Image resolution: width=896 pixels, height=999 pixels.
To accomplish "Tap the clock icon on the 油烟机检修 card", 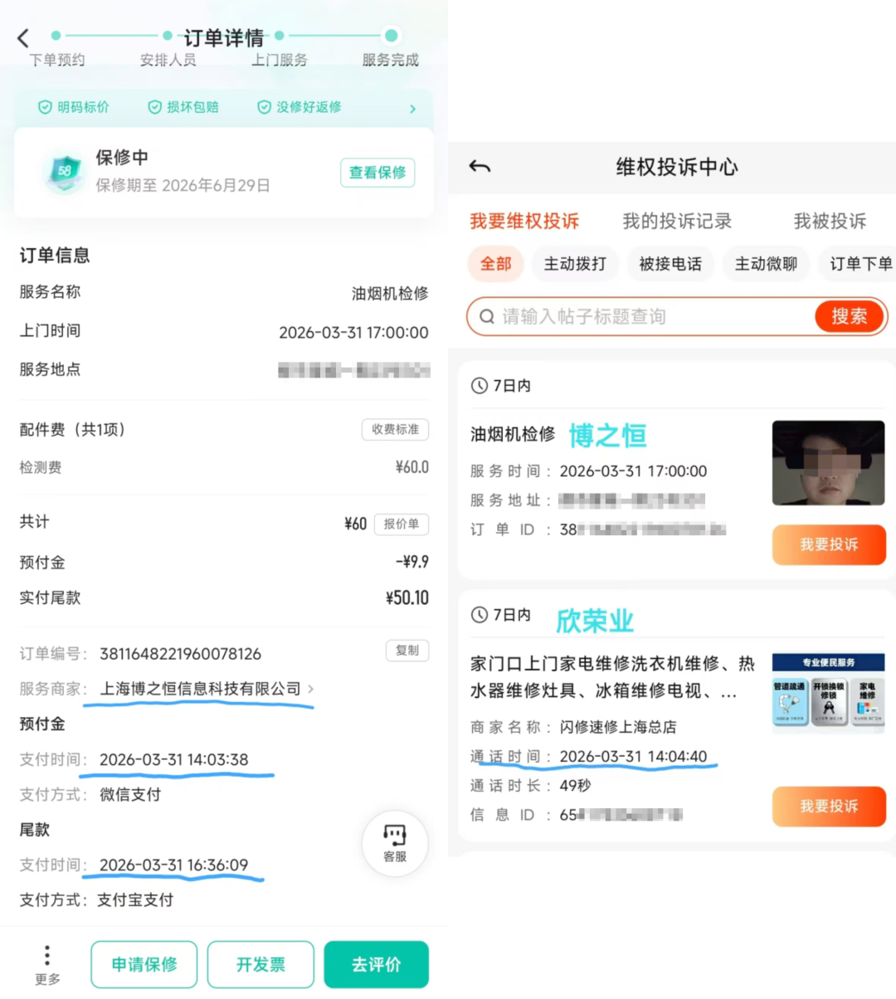I will coord(479,385).
